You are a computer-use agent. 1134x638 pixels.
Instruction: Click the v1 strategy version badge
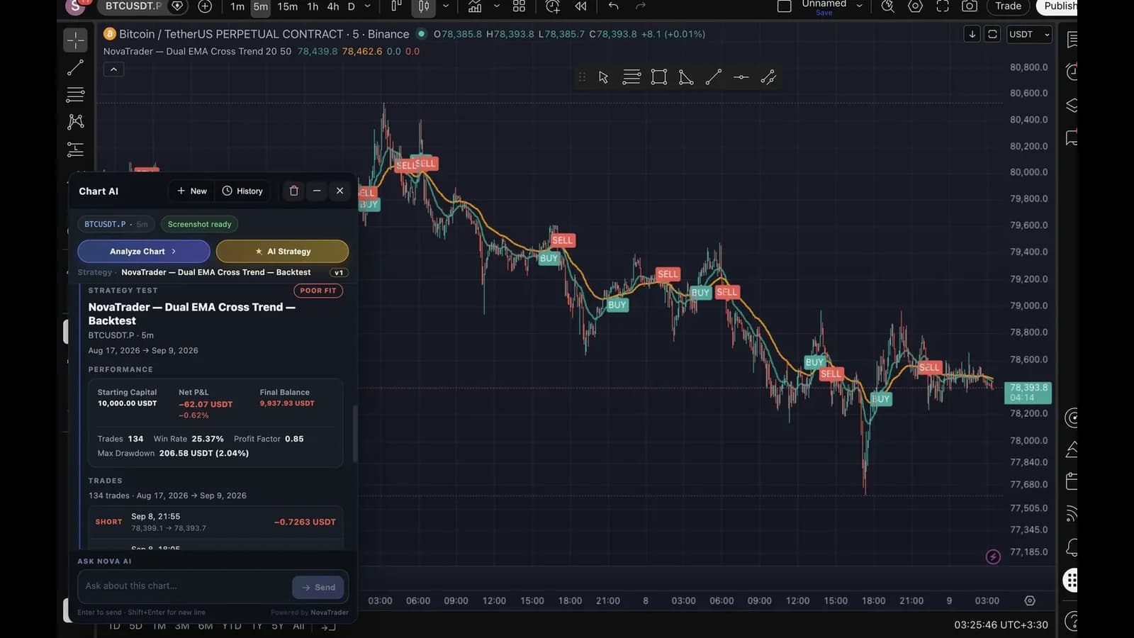click(x=339, y=273)
